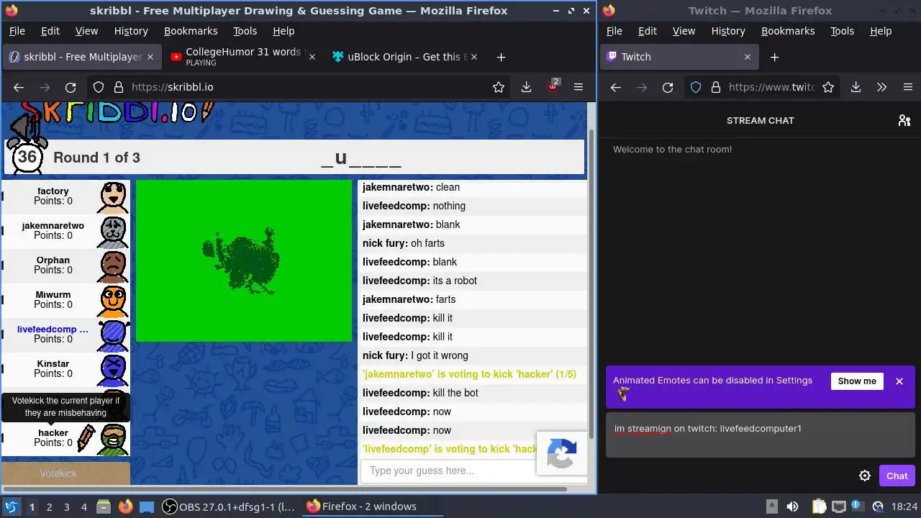
Task: Click the Votekick button
Action: click(x=58, y=473)
